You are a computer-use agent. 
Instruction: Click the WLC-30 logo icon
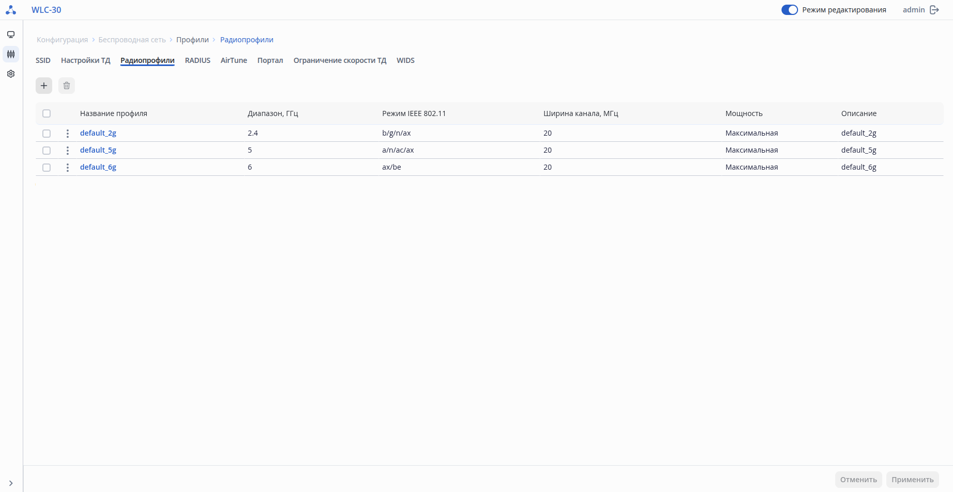[x=11, y=10]
